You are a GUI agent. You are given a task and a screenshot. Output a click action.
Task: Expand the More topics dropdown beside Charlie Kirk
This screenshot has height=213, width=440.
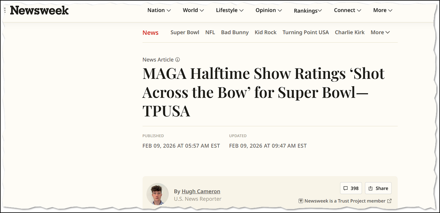(380, 32)
